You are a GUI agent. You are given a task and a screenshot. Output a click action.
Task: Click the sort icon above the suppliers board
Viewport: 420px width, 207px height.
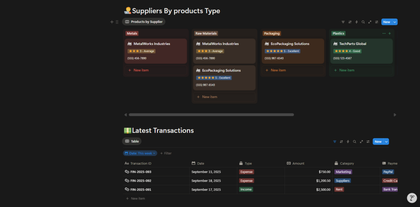[350, 22]
